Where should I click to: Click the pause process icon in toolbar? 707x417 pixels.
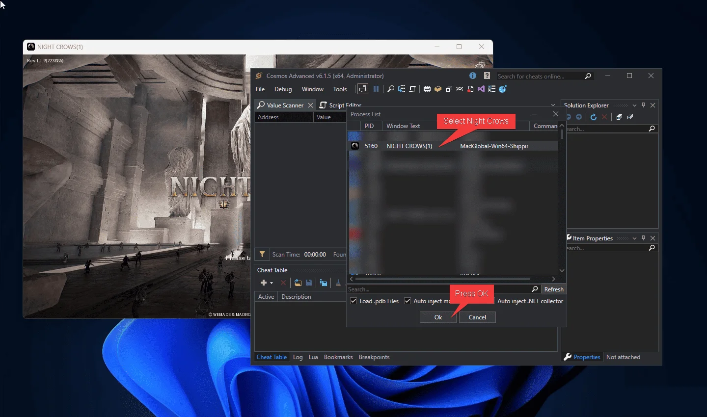(x=376, y=89)
